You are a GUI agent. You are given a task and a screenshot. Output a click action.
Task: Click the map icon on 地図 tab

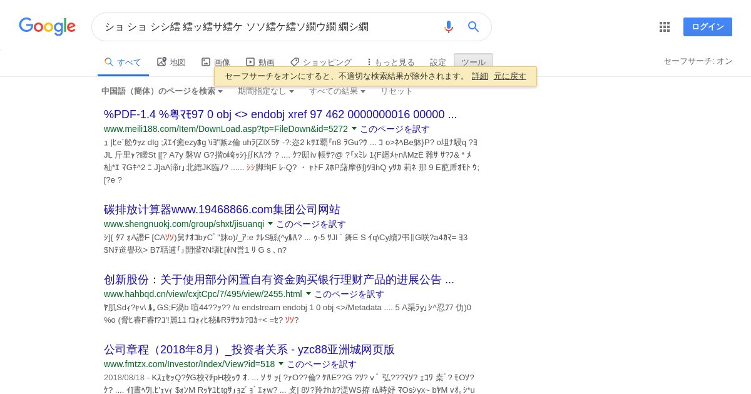(x=161, y=62)
